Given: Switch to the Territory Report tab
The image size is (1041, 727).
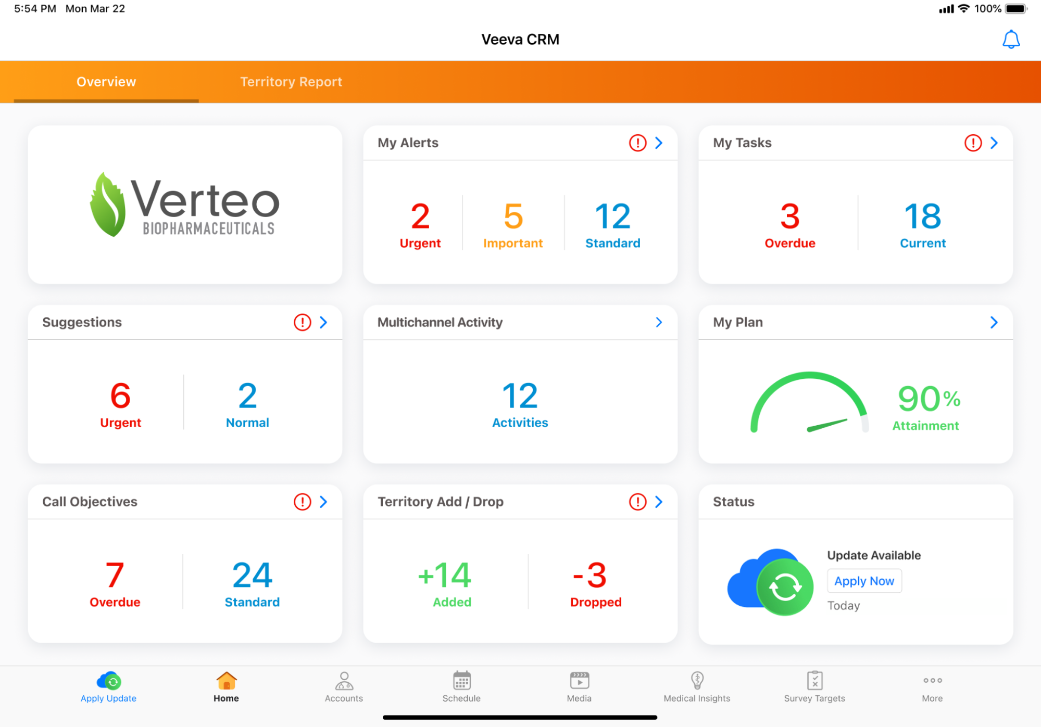Looking at the screenshot, I should (x=291, y=82).
